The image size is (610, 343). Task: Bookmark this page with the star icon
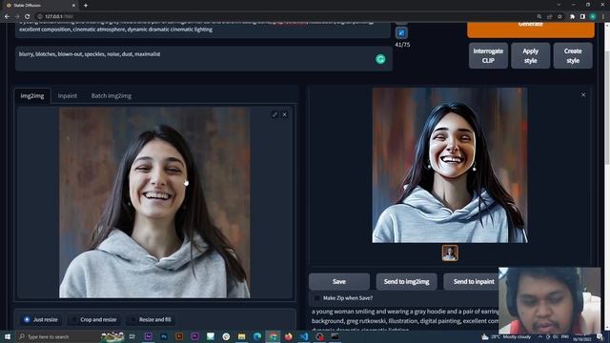click(x=559, y=16)
